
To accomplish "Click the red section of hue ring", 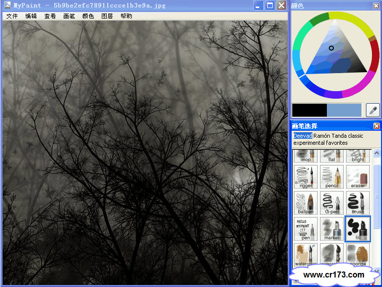I will point(375,55).
